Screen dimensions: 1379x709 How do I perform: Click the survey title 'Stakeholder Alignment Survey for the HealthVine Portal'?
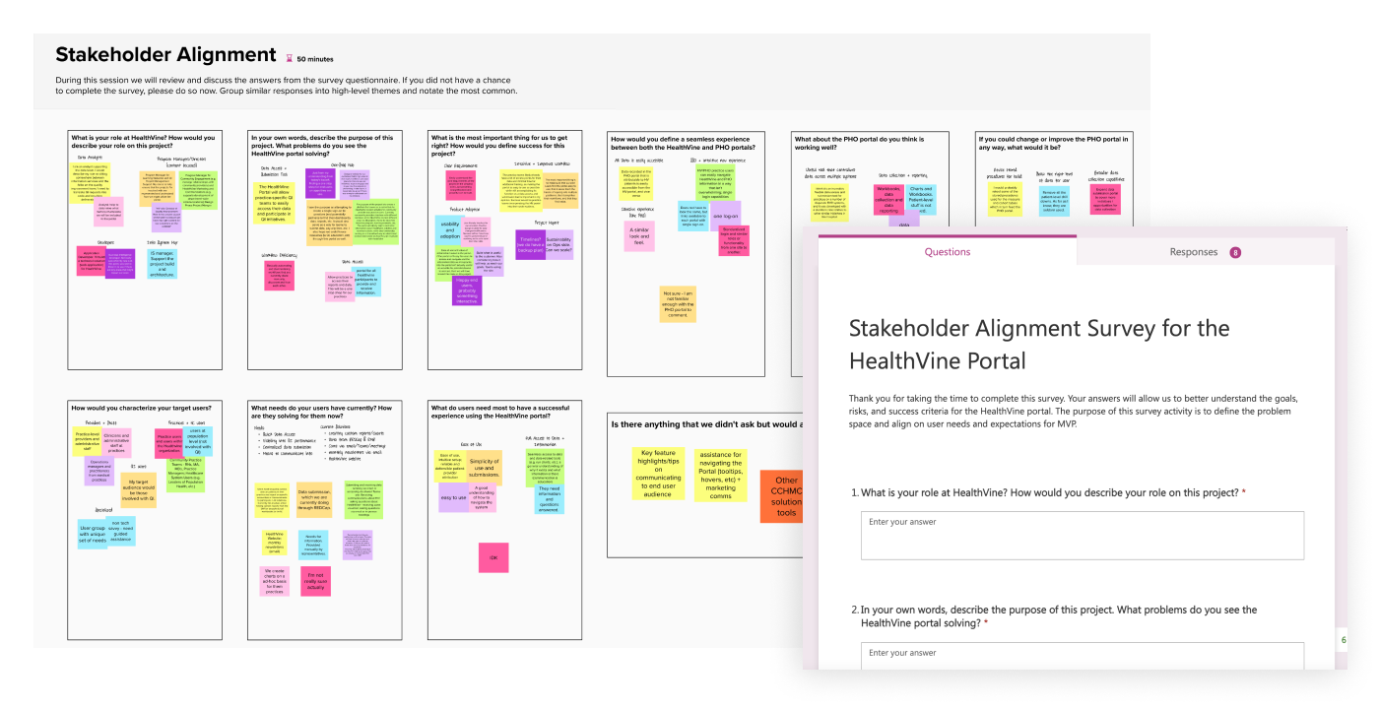point(1039,344)
